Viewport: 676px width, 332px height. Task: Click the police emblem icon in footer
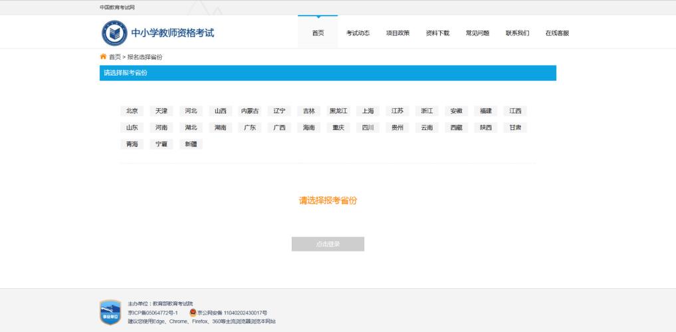point(193,313)
